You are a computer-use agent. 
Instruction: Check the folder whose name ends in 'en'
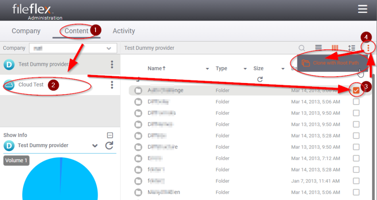(x=356, y=192)
